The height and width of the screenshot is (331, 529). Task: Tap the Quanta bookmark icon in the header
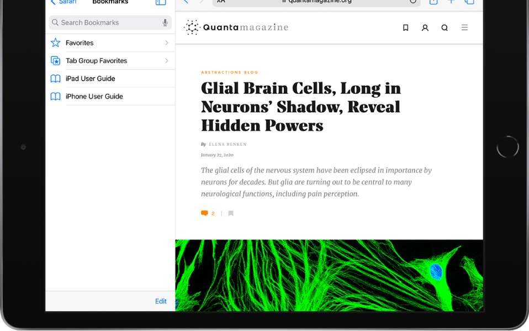pyautogui.click(x=405, y=28)
